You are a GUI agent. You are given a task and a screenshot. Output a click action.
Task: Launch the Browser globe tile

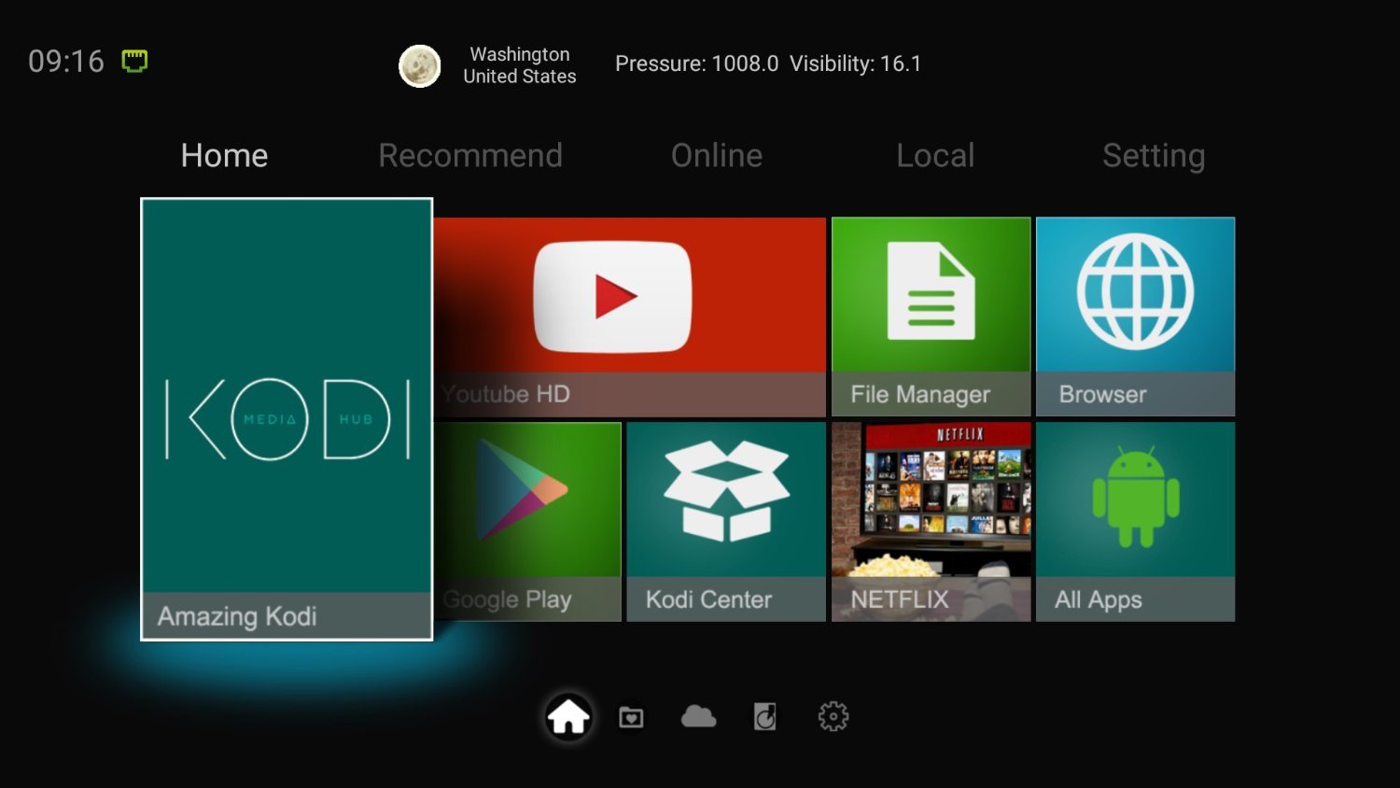tap(1135, 317)
